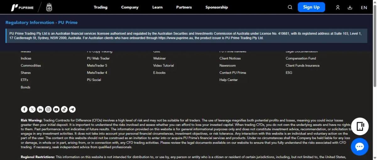
Task: Click the search magnifier icon in header
Action: coord(290,7)
